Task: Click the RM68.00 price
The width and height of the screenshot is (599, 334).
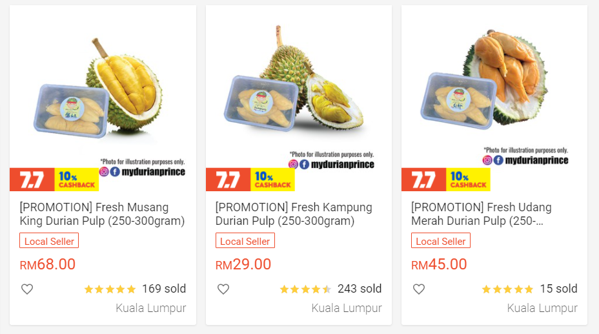Action: tap(48, 265)
